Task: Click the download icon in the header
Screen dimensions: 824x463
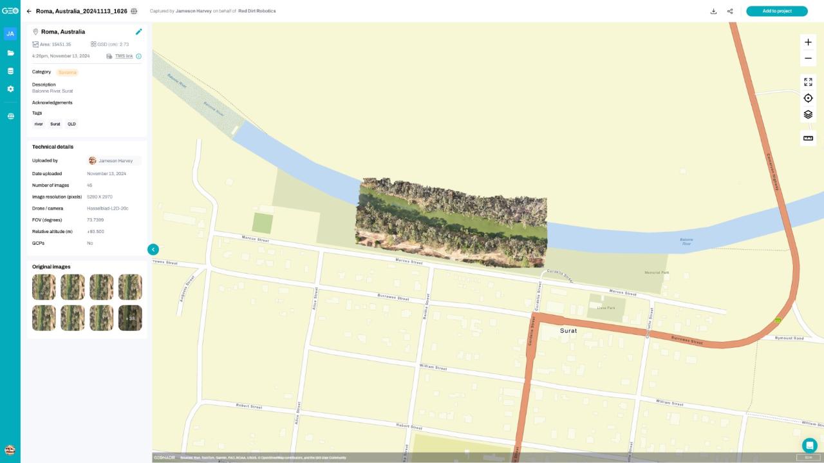Action: [713, 11]
